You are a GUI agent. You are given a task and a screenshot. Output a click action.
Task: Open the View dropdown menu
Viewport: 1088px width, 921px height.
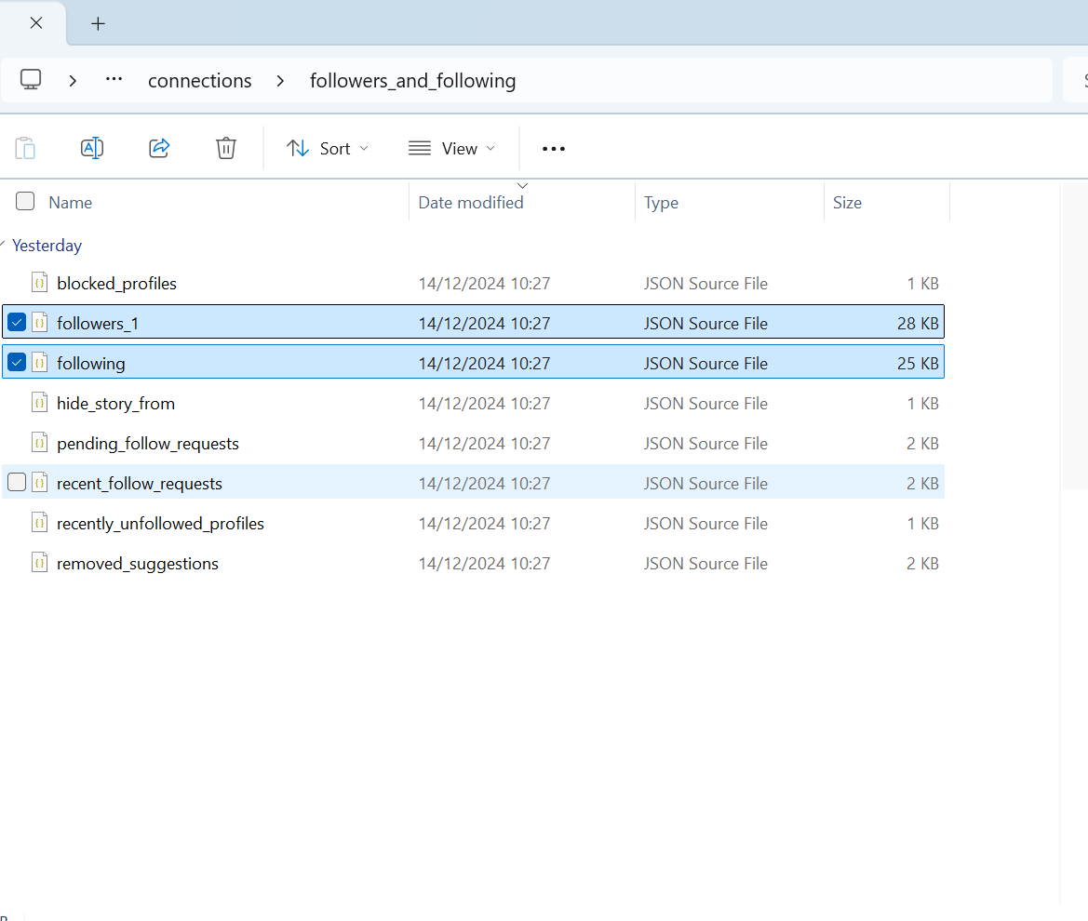[451, 149]
